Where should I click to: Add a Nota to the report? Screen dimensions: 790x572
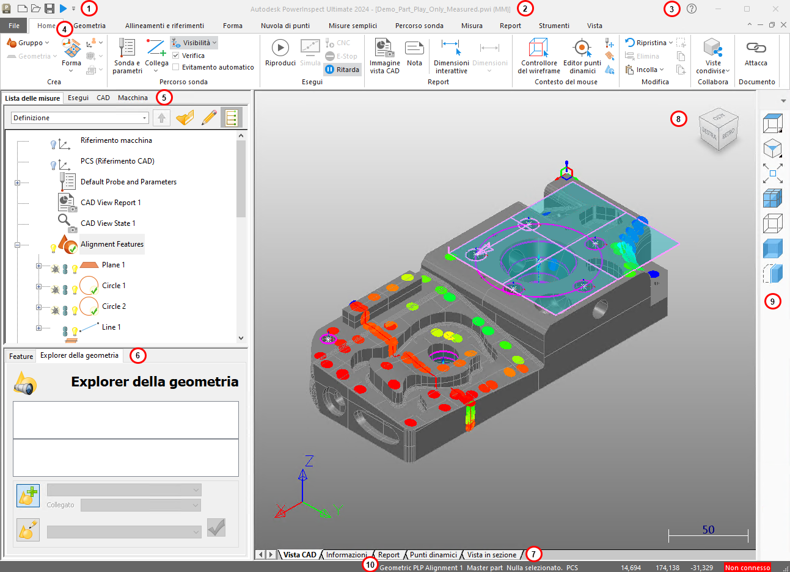point(414,52)
